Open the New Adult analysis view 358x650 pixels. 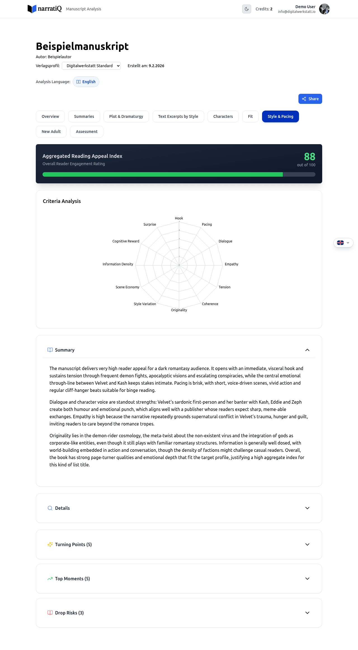pos(51,131)
